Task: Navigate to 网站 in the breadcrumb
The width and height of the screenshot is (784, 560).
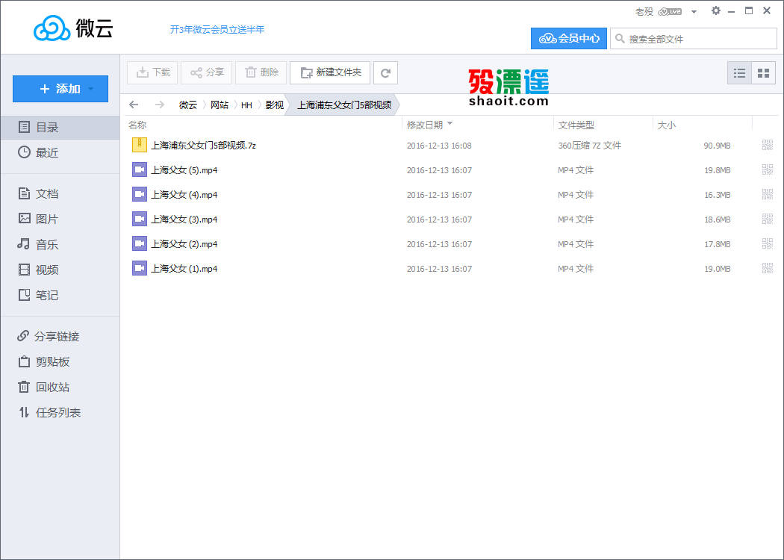Action: pos(219,105)
